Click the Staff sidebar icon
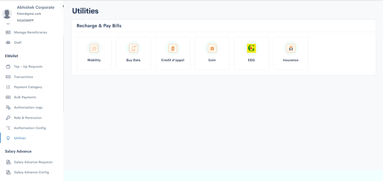The height and width of the screenshot is (181, 383). [x=8, y=42]
